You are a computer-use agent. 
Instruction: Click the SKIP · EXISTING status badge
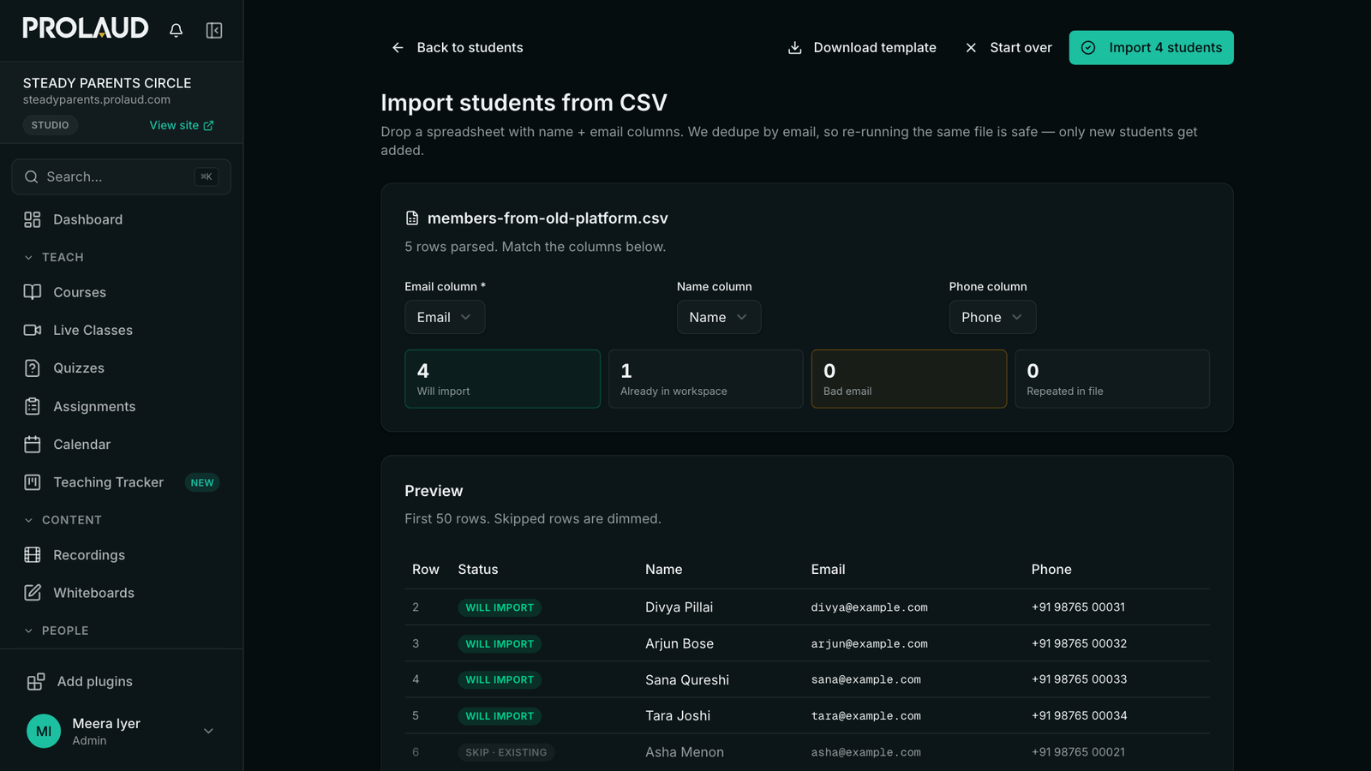[x=506, y=752]
